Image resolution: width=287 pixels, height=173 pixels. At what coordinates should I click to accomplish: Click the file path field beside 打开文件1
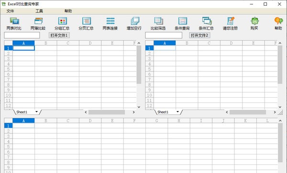(22, 35)
